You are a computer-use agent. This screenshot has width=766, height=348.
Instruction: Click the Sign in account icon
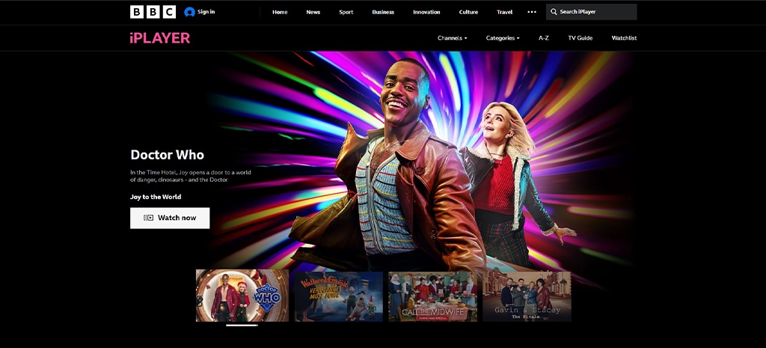189,12
